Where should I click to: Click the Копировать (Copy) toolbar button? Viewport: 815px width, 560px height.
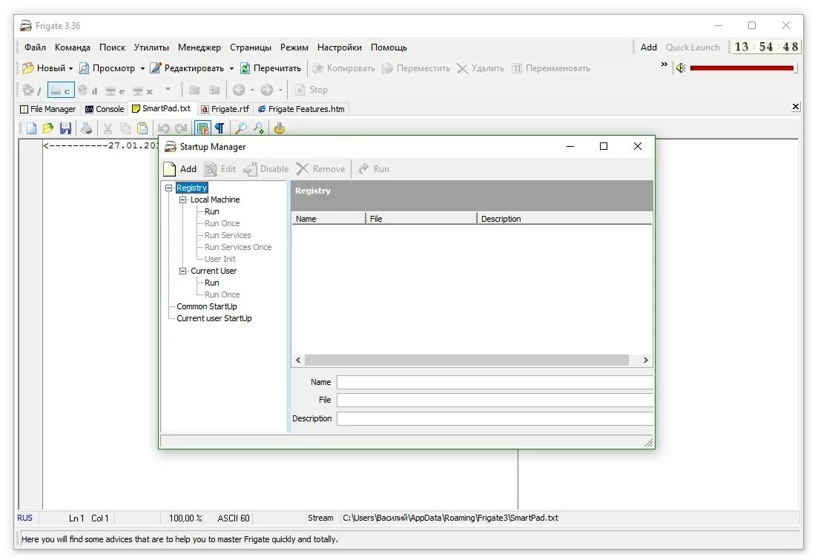[343, 68]
